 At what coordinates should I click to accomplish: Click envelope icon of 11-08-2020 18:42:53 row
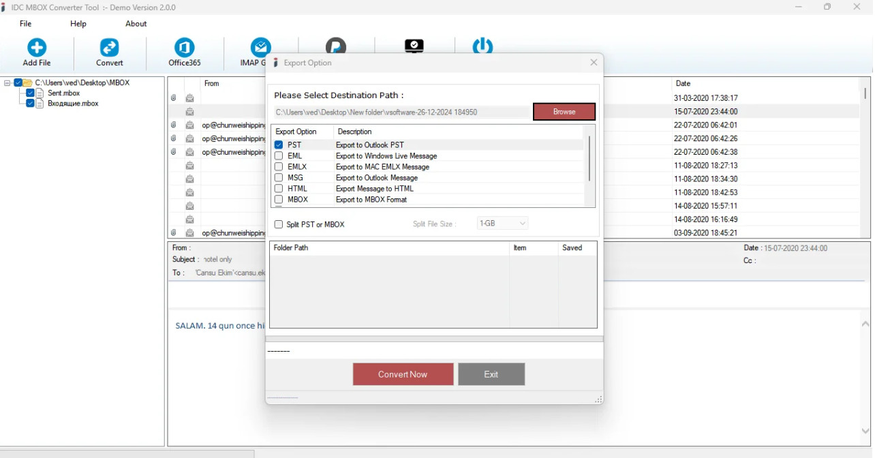tap(190, 193)
